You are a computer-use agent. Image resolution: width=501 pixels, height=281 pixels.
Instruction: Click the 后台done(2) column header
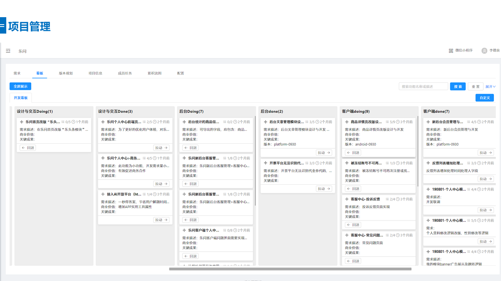(272, 112)
